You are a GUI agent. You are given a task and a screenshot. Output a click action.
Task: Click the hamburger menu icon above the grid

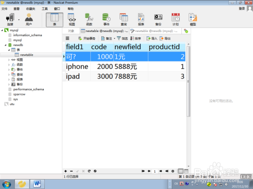(x=67, y=38)
